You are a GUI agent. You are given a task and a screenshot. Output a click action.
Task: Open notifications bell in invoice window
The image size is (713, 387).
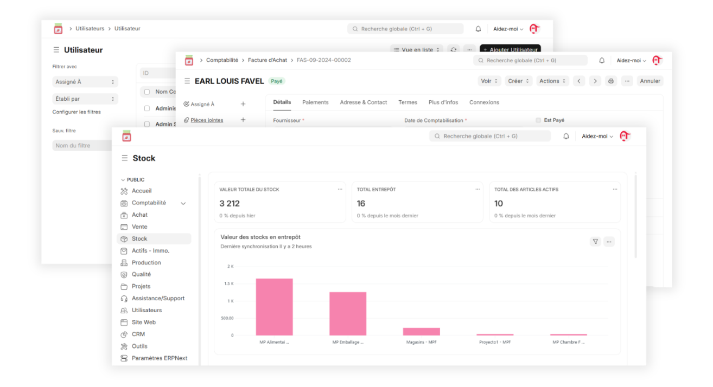602,60
